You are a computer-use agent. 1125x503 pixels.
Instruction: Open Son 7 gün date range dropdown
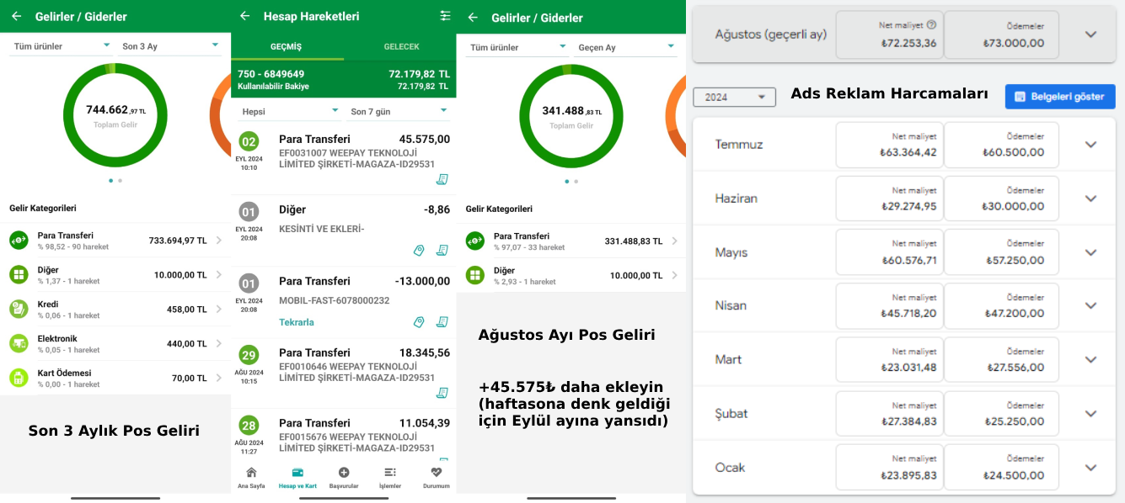pyautogui.click(x=399, y=111)
